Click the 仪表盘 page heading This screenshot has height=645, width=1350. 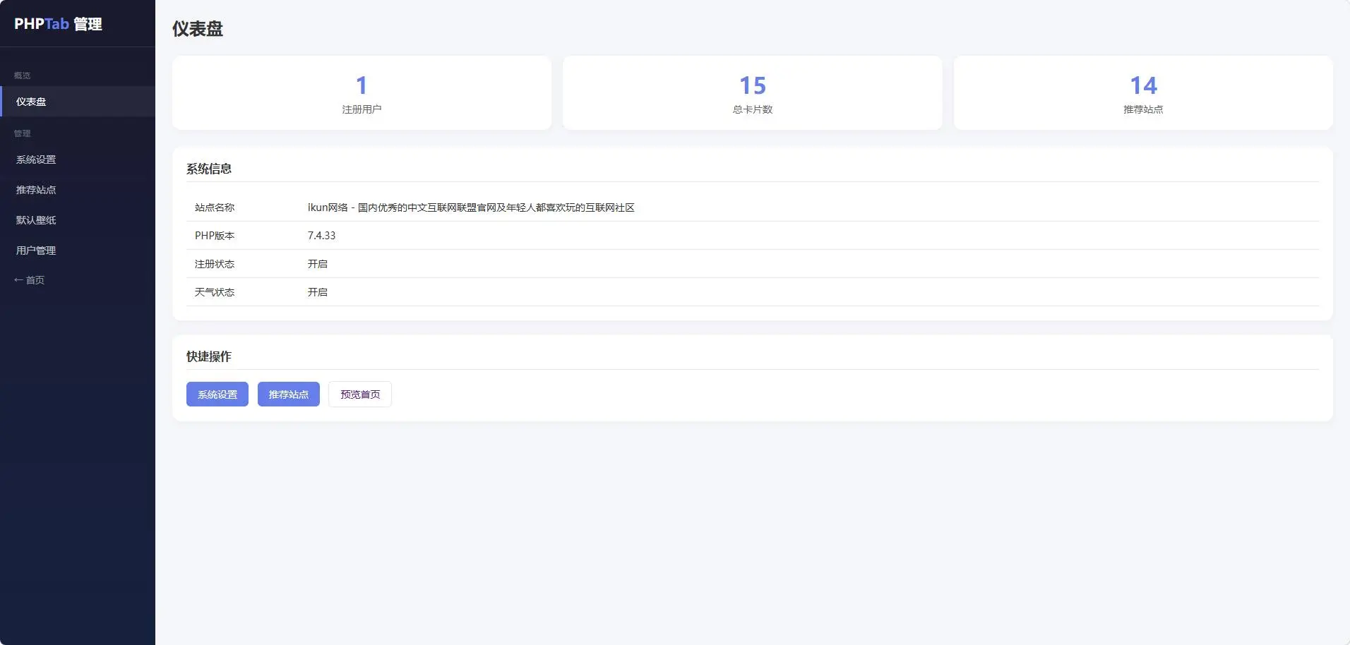coord(198,29)
